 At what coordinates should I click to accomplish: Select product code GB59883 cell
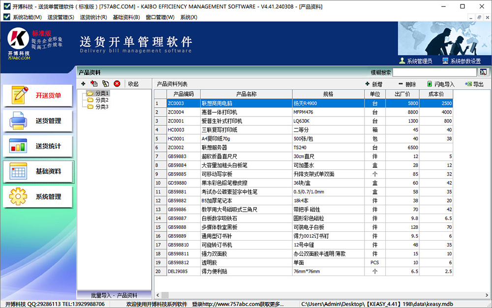click(184, 156)
